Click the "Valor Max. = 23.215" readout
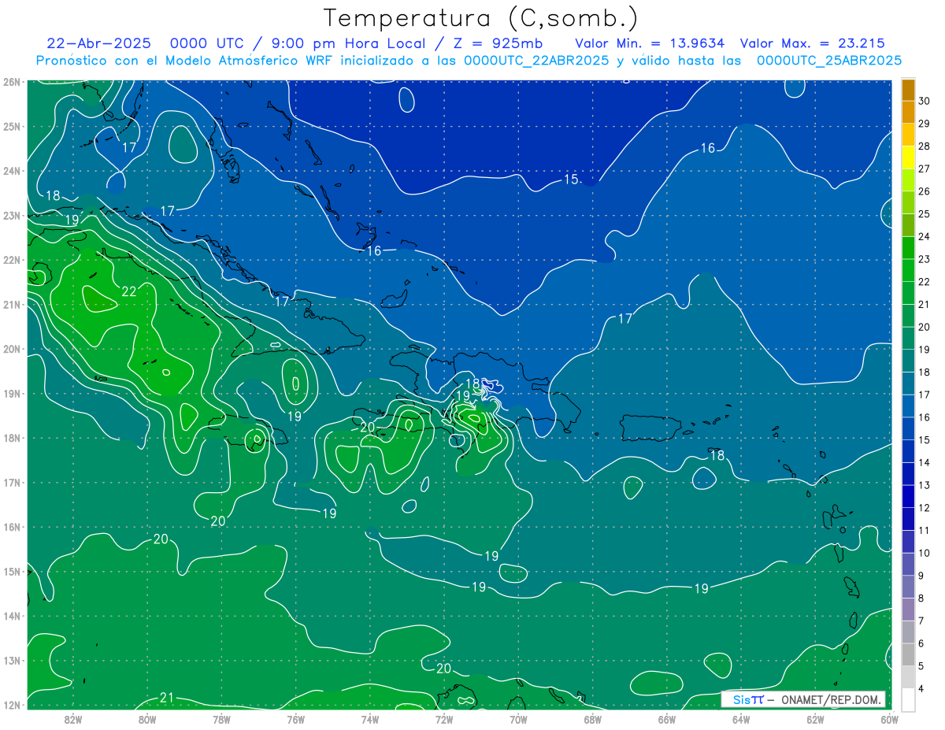945x730 pixels. click(x=813, y=44)
